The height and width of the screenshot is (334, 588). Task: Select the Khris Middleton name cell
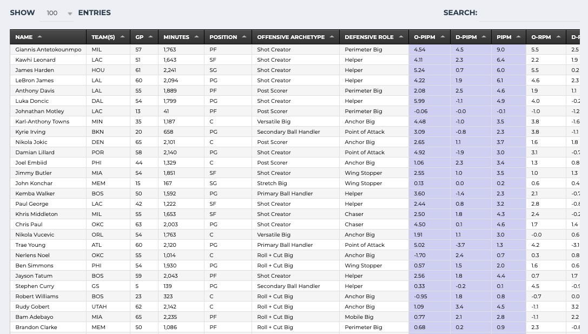[x=48, y=214]
